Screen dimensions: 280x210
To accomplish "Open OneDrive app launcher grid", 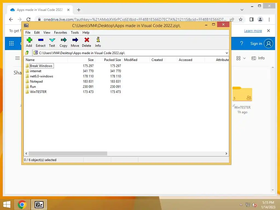I will [x=11, y=43].
